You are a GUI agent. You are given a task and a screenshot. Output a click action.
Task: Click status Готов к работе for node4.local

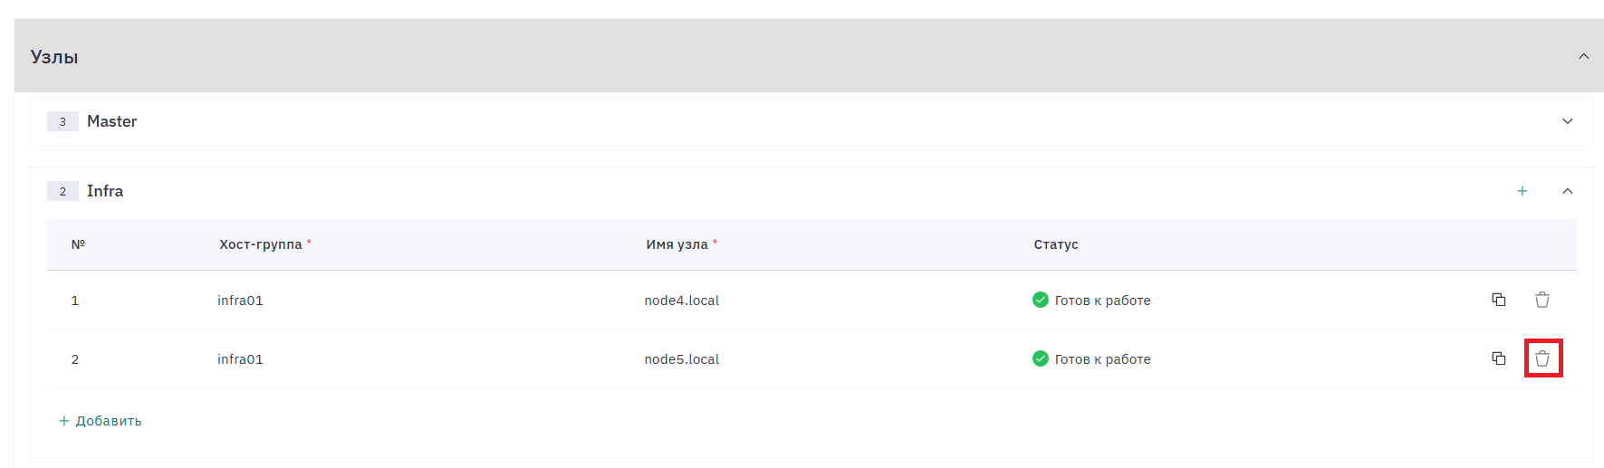coord(1102,301)
